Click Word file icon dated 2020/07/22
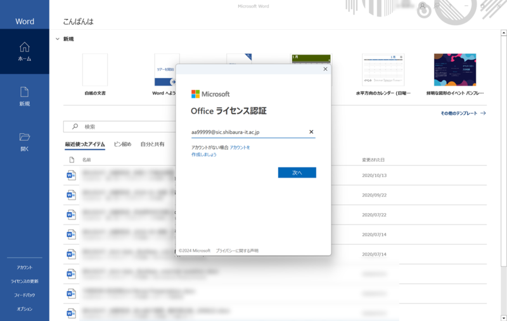 pos(71,214)
